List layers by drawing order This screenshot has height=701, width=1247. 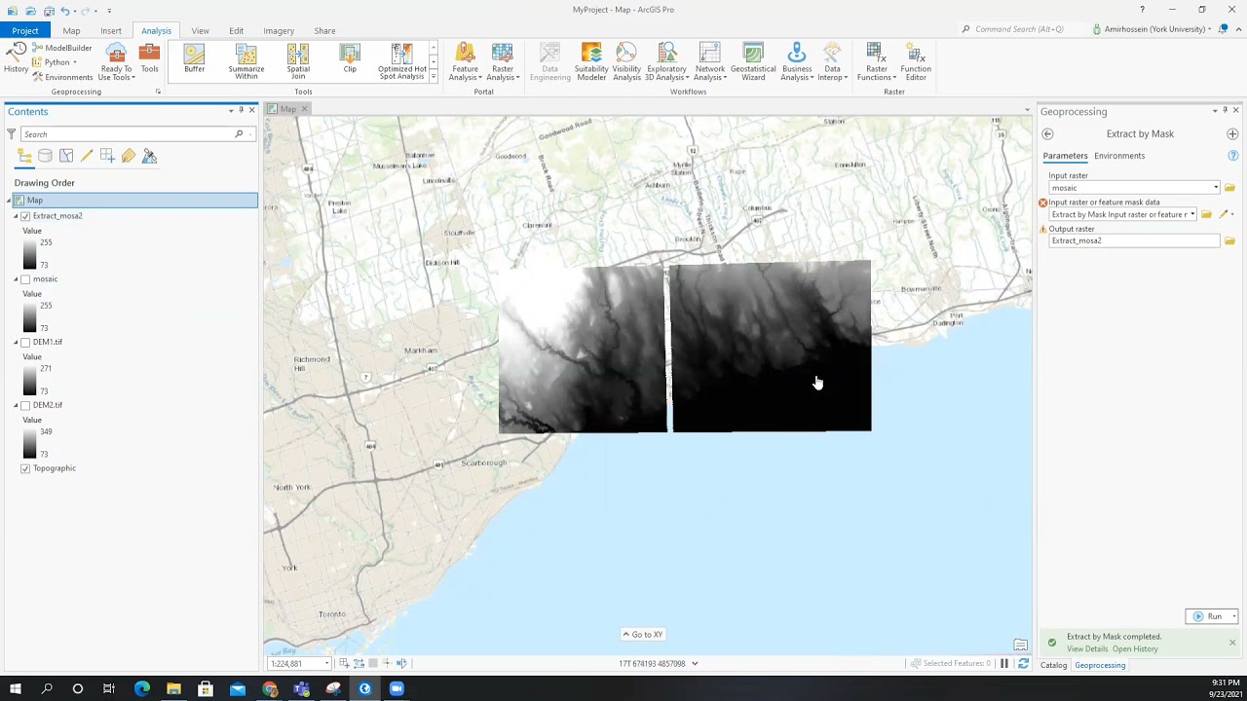click(24, 156)
